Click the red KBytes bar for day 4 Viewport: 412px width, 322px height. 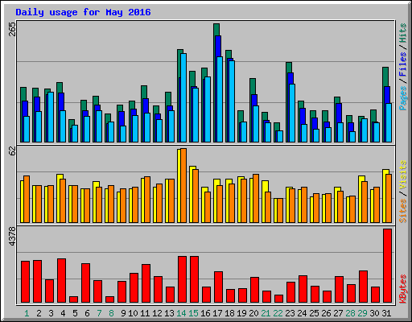61,281
